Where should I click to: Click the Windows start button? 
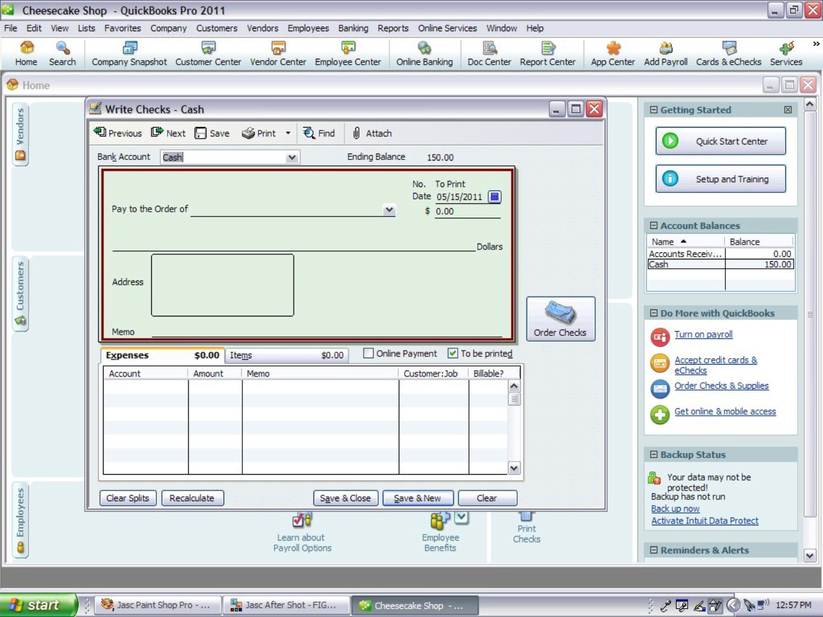[x=38, y=605]
